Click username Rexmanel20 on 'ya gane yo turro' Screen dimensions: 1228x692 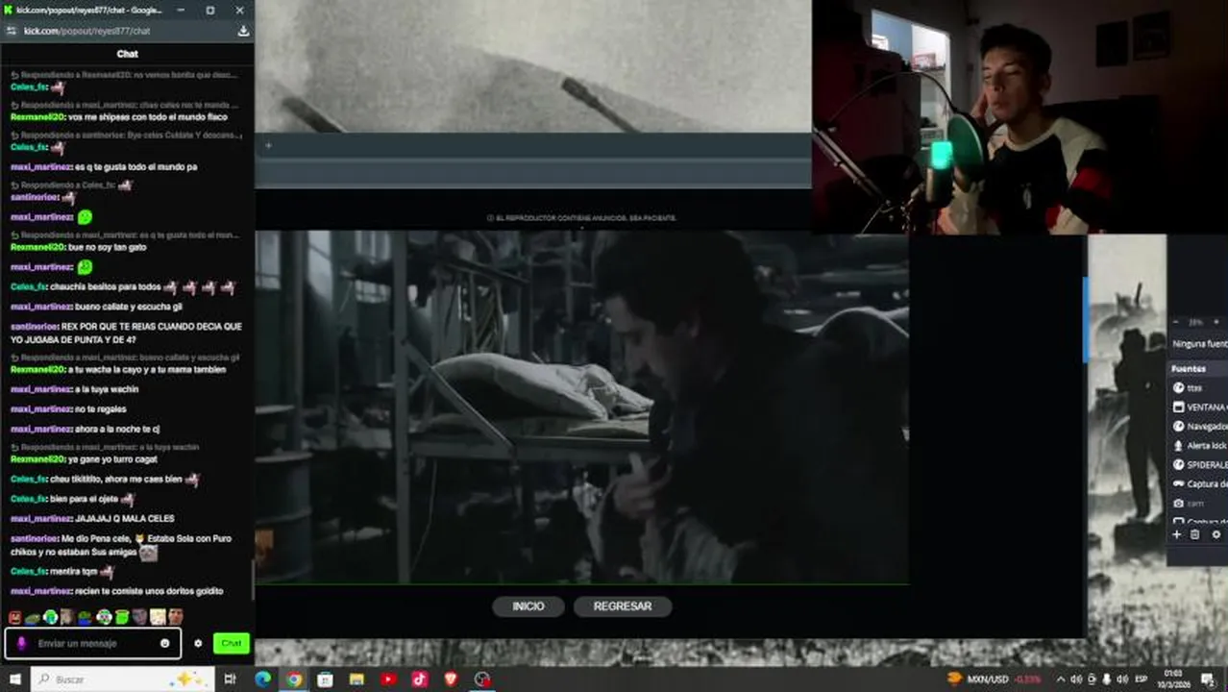(x=37, y=459)
